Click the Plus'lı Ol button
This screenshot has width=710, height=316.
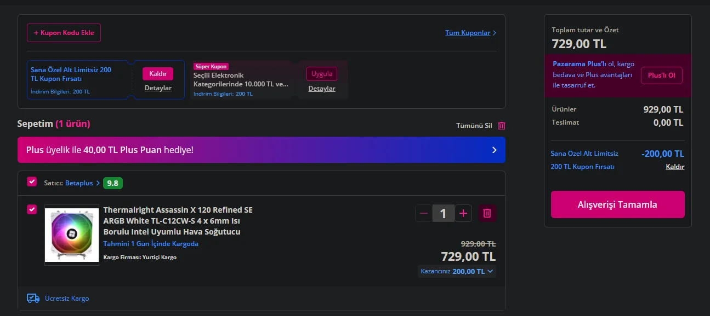(x=662, y=75)
